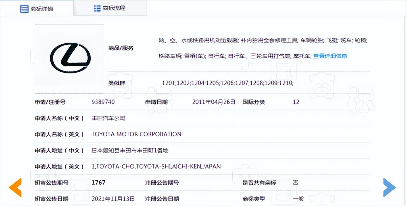
Task: Click the 申请人名称（中文） label
Action: (x=60, y=118)
